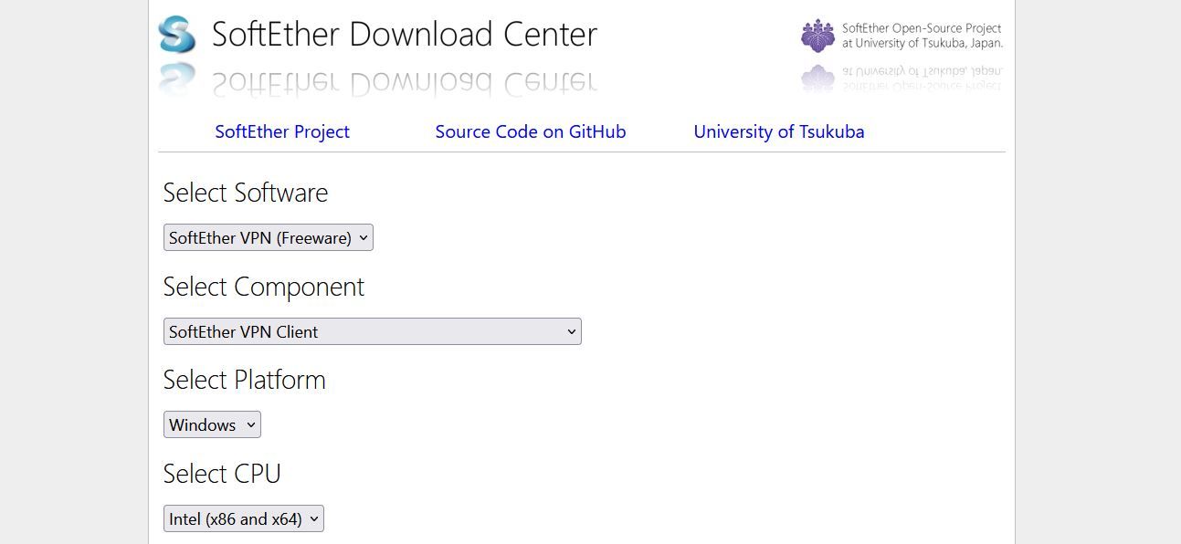This screenshot has height=544, width=1181.
Task: Click the "SoftEther Download Center" page title
Action: pyautogui.click(x=404, y=34)
